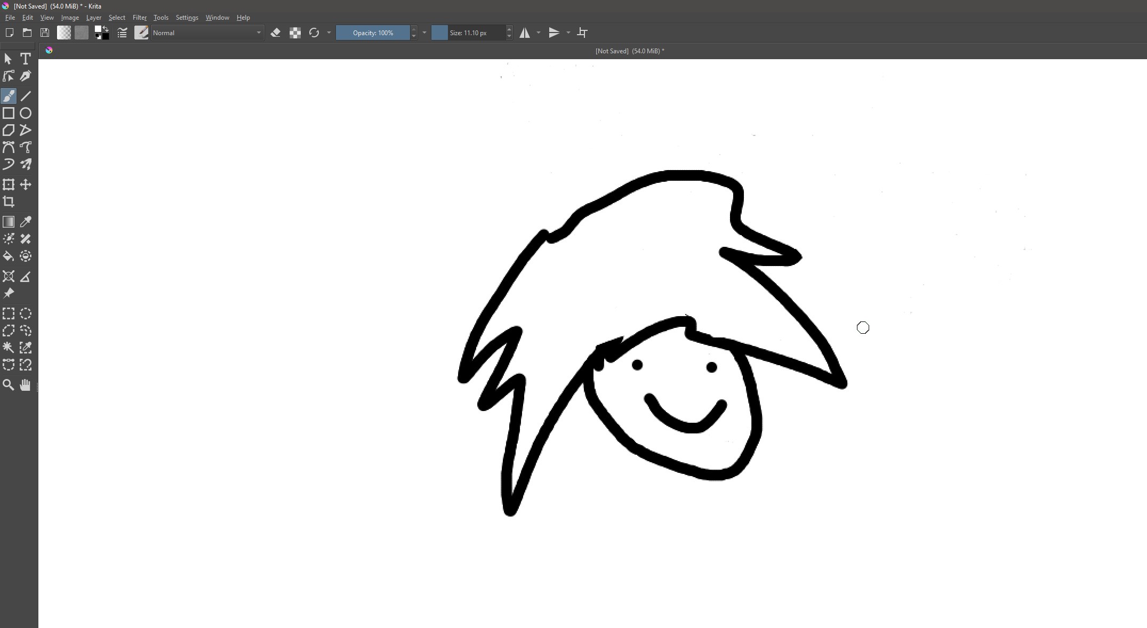1147x628 pixels.
Task: Select the Zoom magnifier tool
Action: [9, 385]
